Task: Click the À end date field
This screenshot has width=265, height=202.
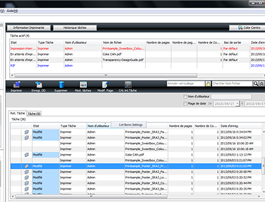Action: pyautogui.click(x=255, y=104)
